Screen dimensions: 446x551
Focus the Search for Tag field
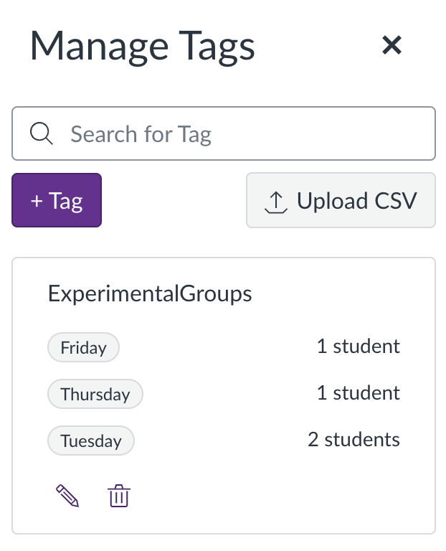[223, 133]
